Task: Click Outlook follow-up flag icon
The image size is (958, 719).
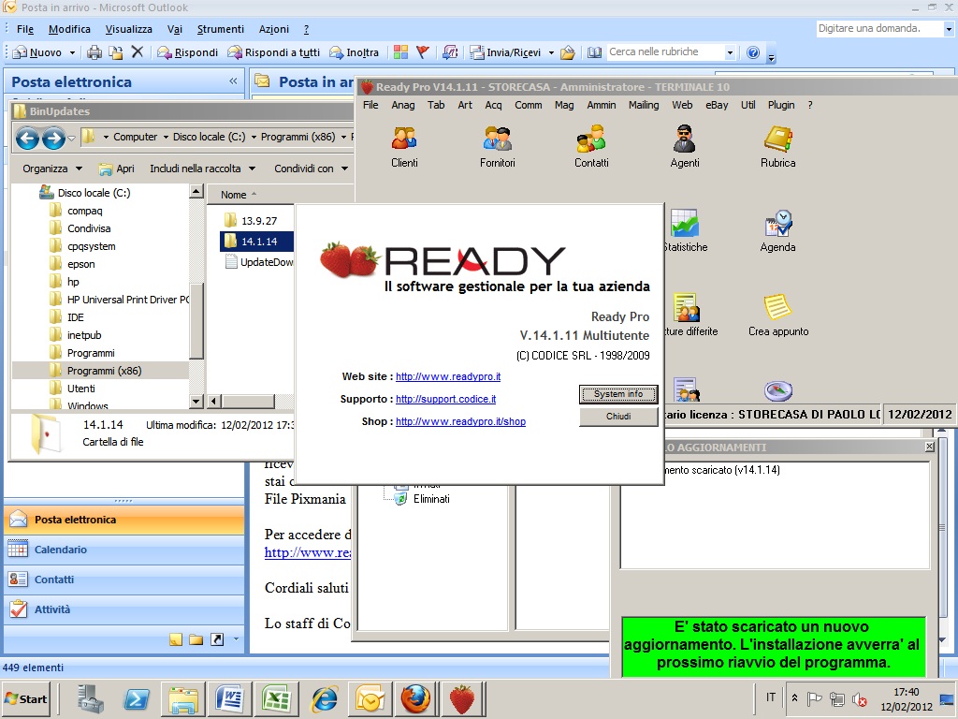Action: click(x=422, y=52)
